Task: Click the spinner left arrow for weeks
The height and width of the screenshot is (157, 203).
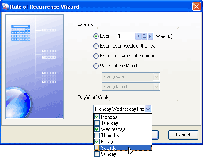Action: [x=138, y=36]
